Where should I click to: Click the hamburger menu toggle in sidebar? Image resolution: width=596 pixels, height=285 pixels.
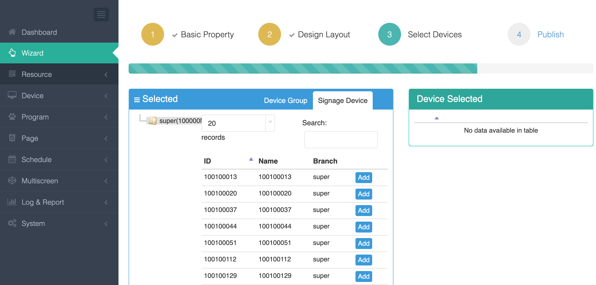[x=101, y=14]
